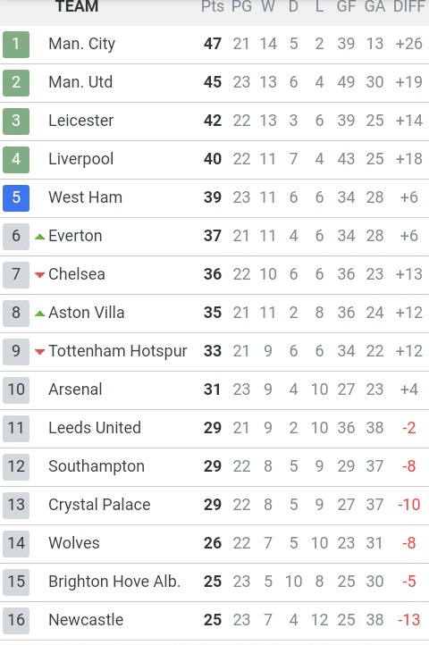Open the Leeds United team link

(x=95, y=428)
